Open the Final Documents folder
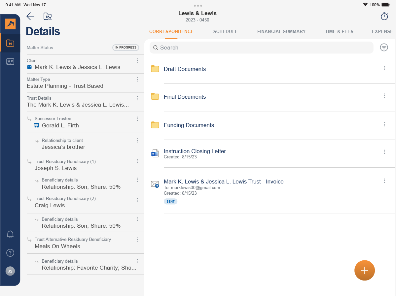396x296 pixels. click(x=185, y=97)
